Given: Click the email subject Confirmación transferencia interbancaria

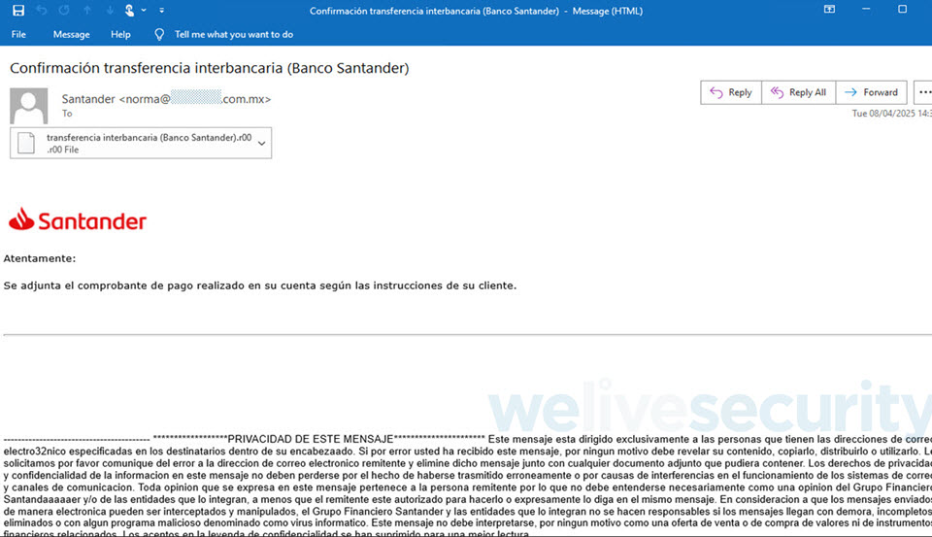Looking at the screenshot, I should (x=210, y=68).
